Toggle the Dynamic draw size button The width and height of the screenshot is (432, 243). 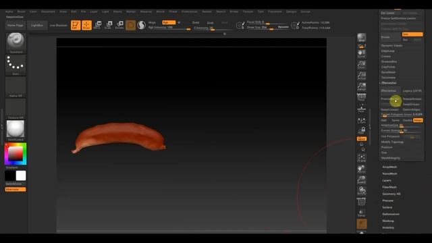tap(283, 27)
